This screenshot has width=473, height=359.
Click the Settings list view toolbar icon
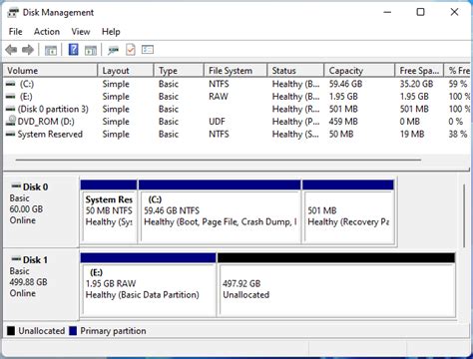point(148,50)
